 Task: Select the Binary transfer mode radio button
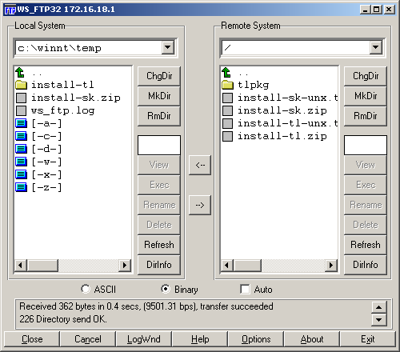click(166, 289)
